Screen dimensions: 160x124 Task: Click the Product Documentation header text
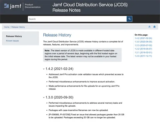[33, 6]
